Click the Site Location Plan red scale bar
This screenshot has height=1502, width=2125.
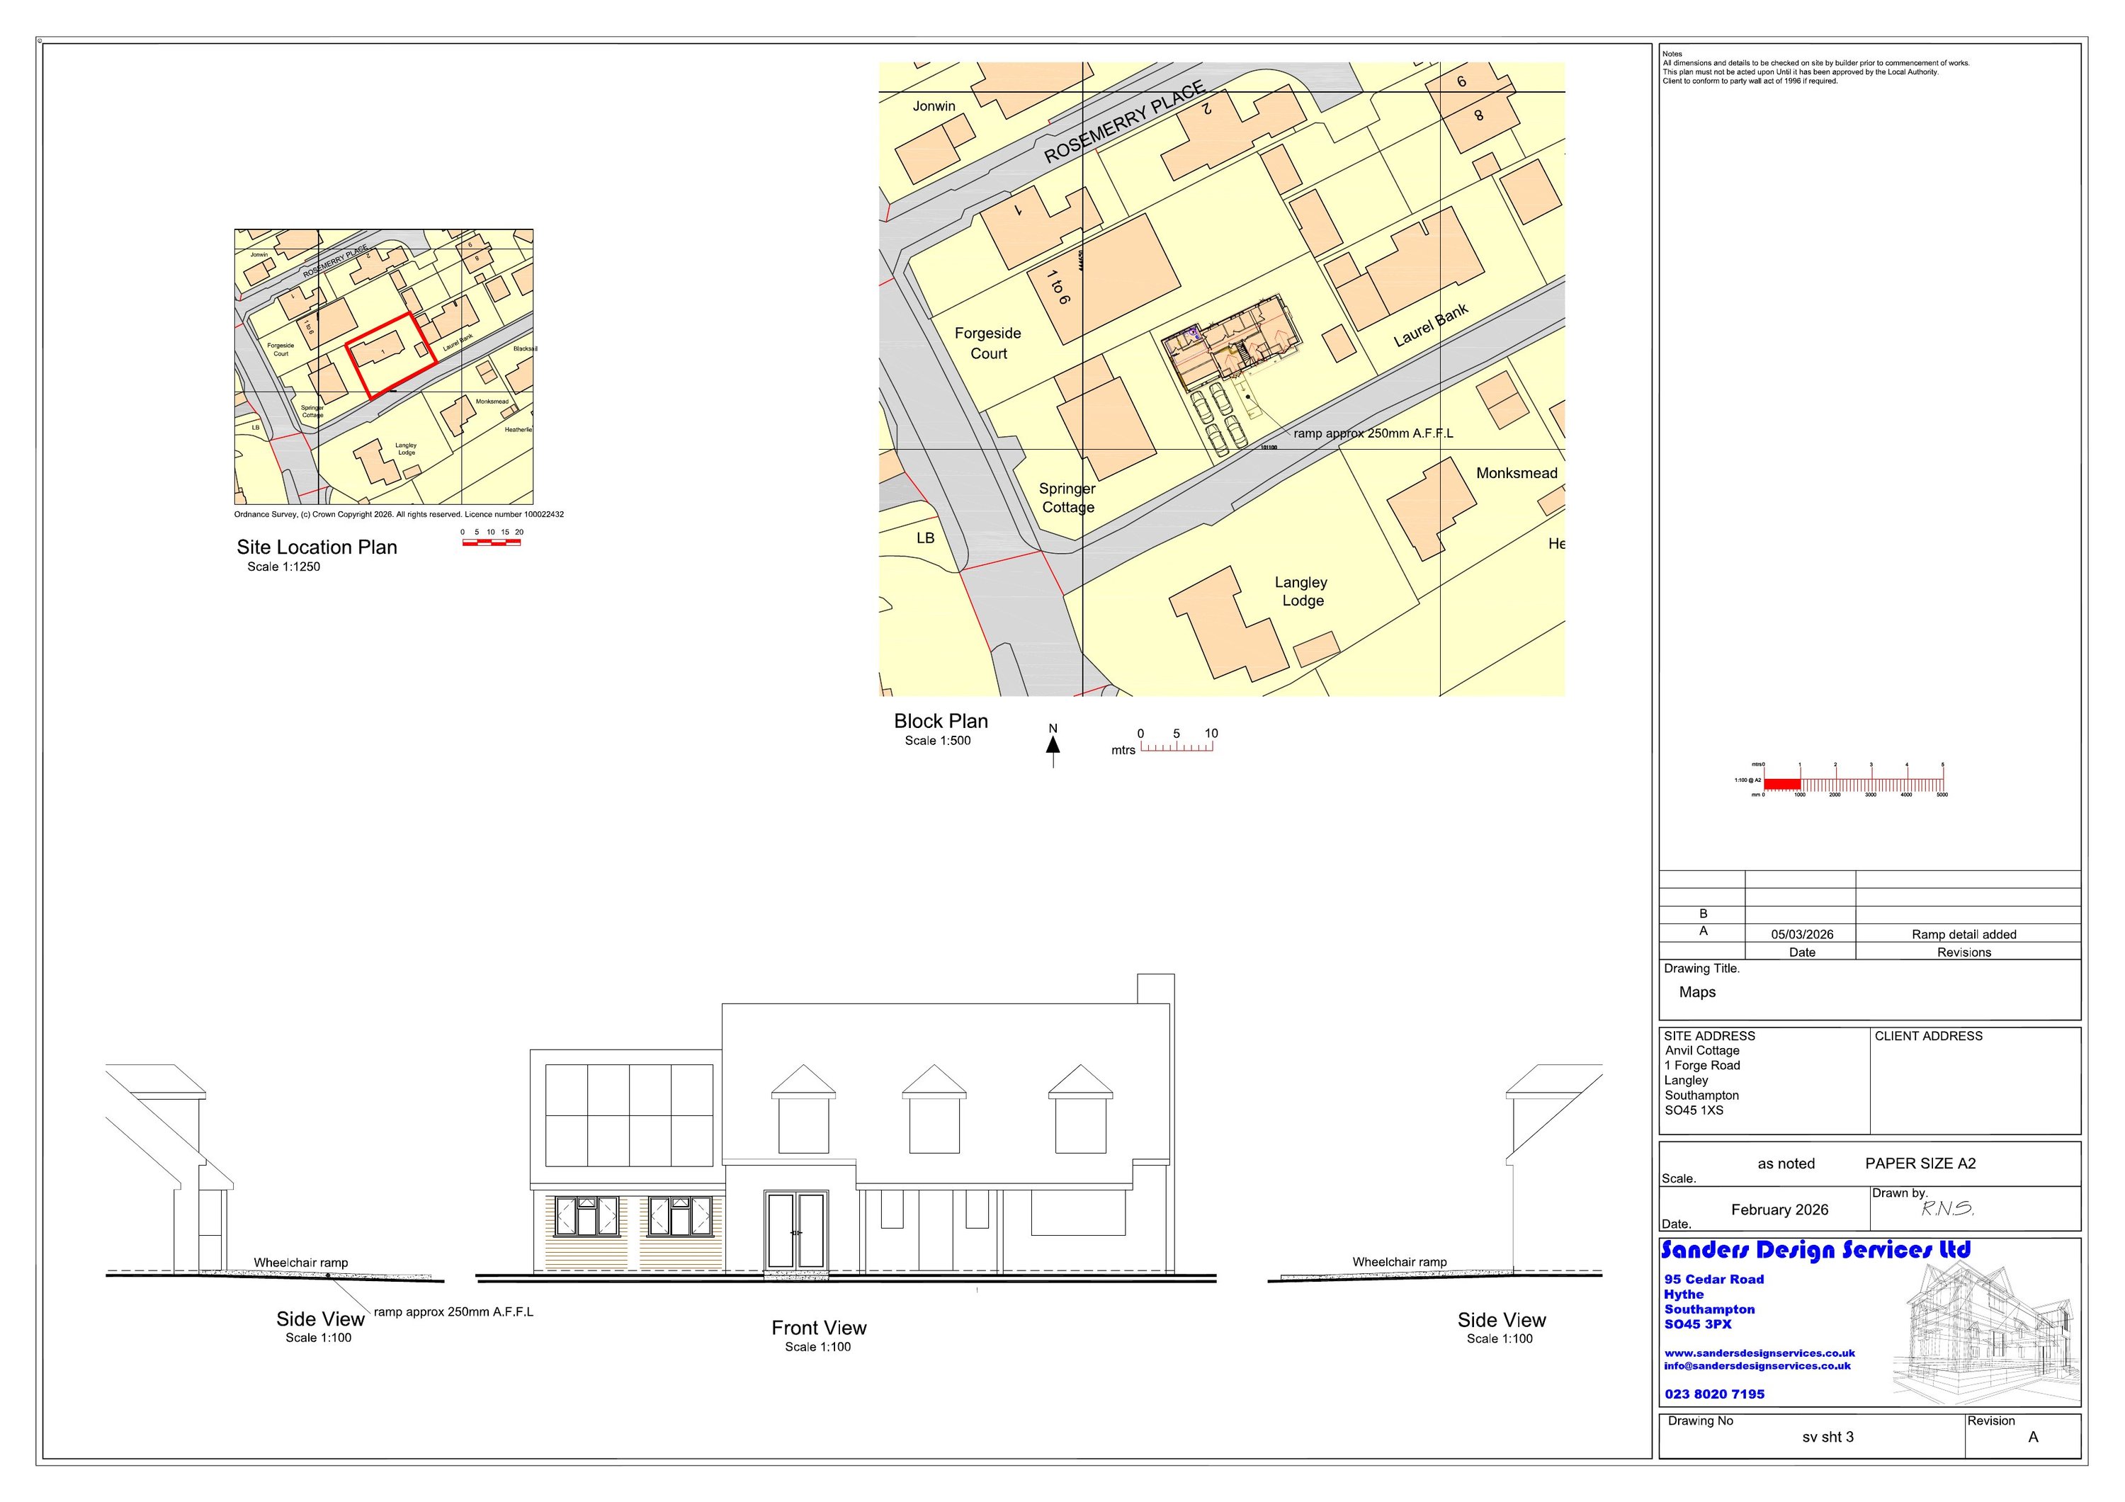[491, 542]
